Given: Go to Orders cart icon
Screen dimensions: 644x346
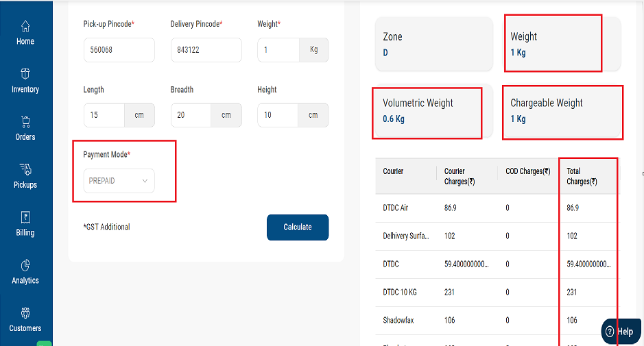Looking at the screenshot, I should 25,122.
